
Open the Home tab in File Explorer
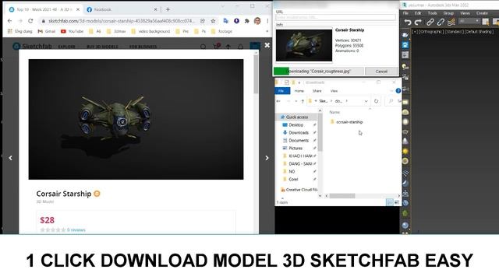pyautogui.click(x=299, y=91)
